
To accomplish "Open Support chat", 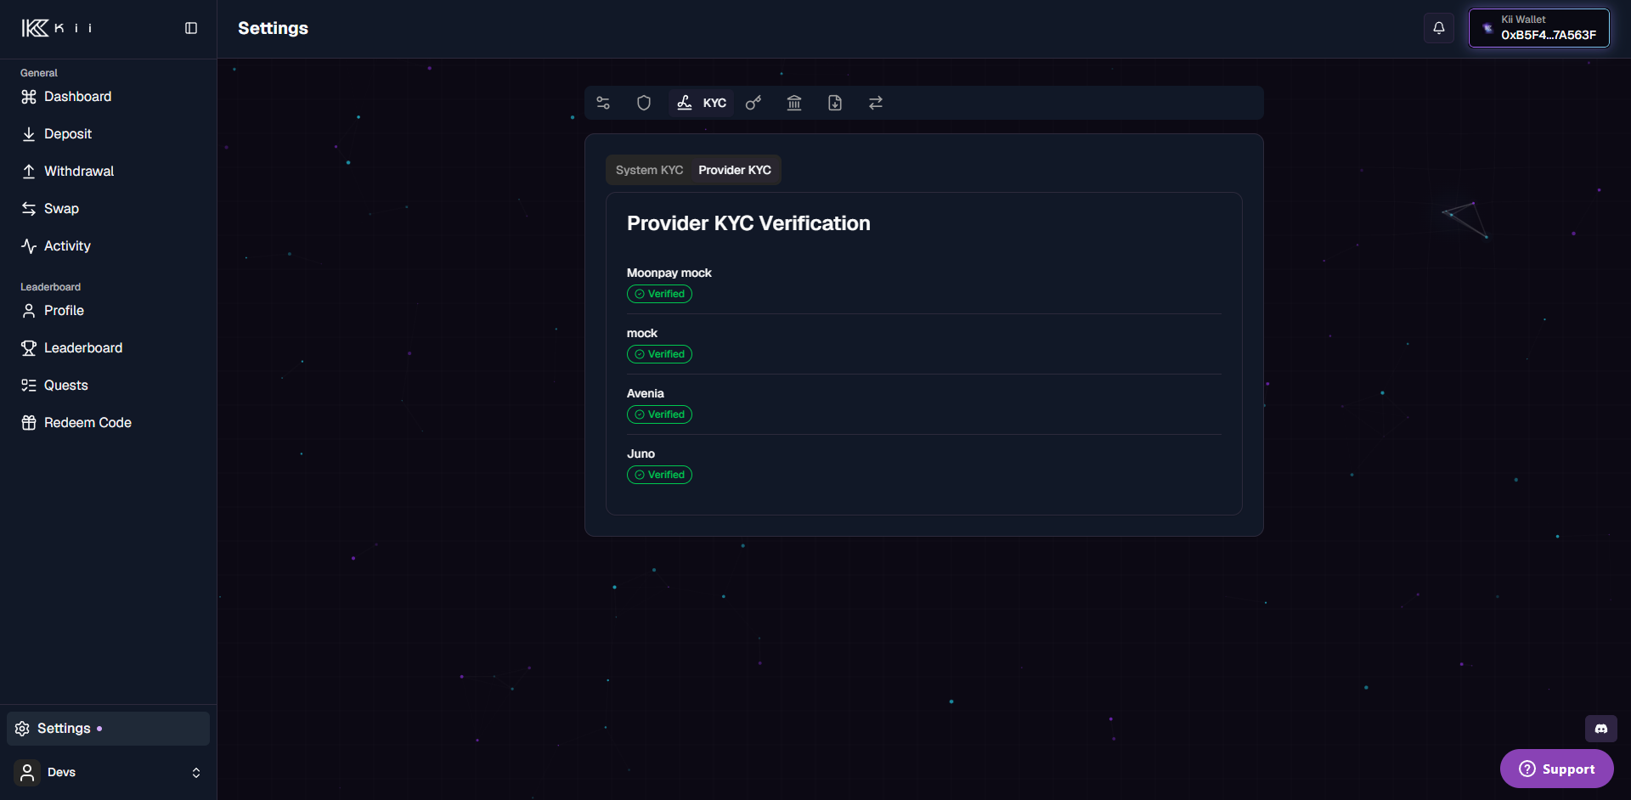I will pyautogui.click(x=1556, y=769).
